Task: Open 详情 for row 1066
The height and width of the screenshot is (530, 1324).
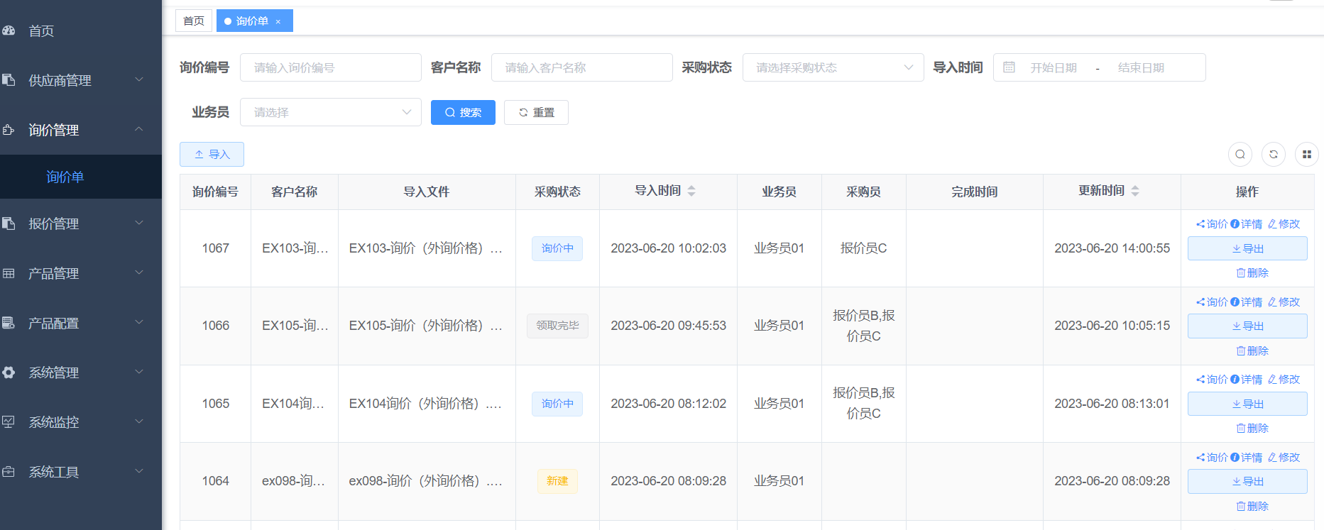Action: (1247, 302)
